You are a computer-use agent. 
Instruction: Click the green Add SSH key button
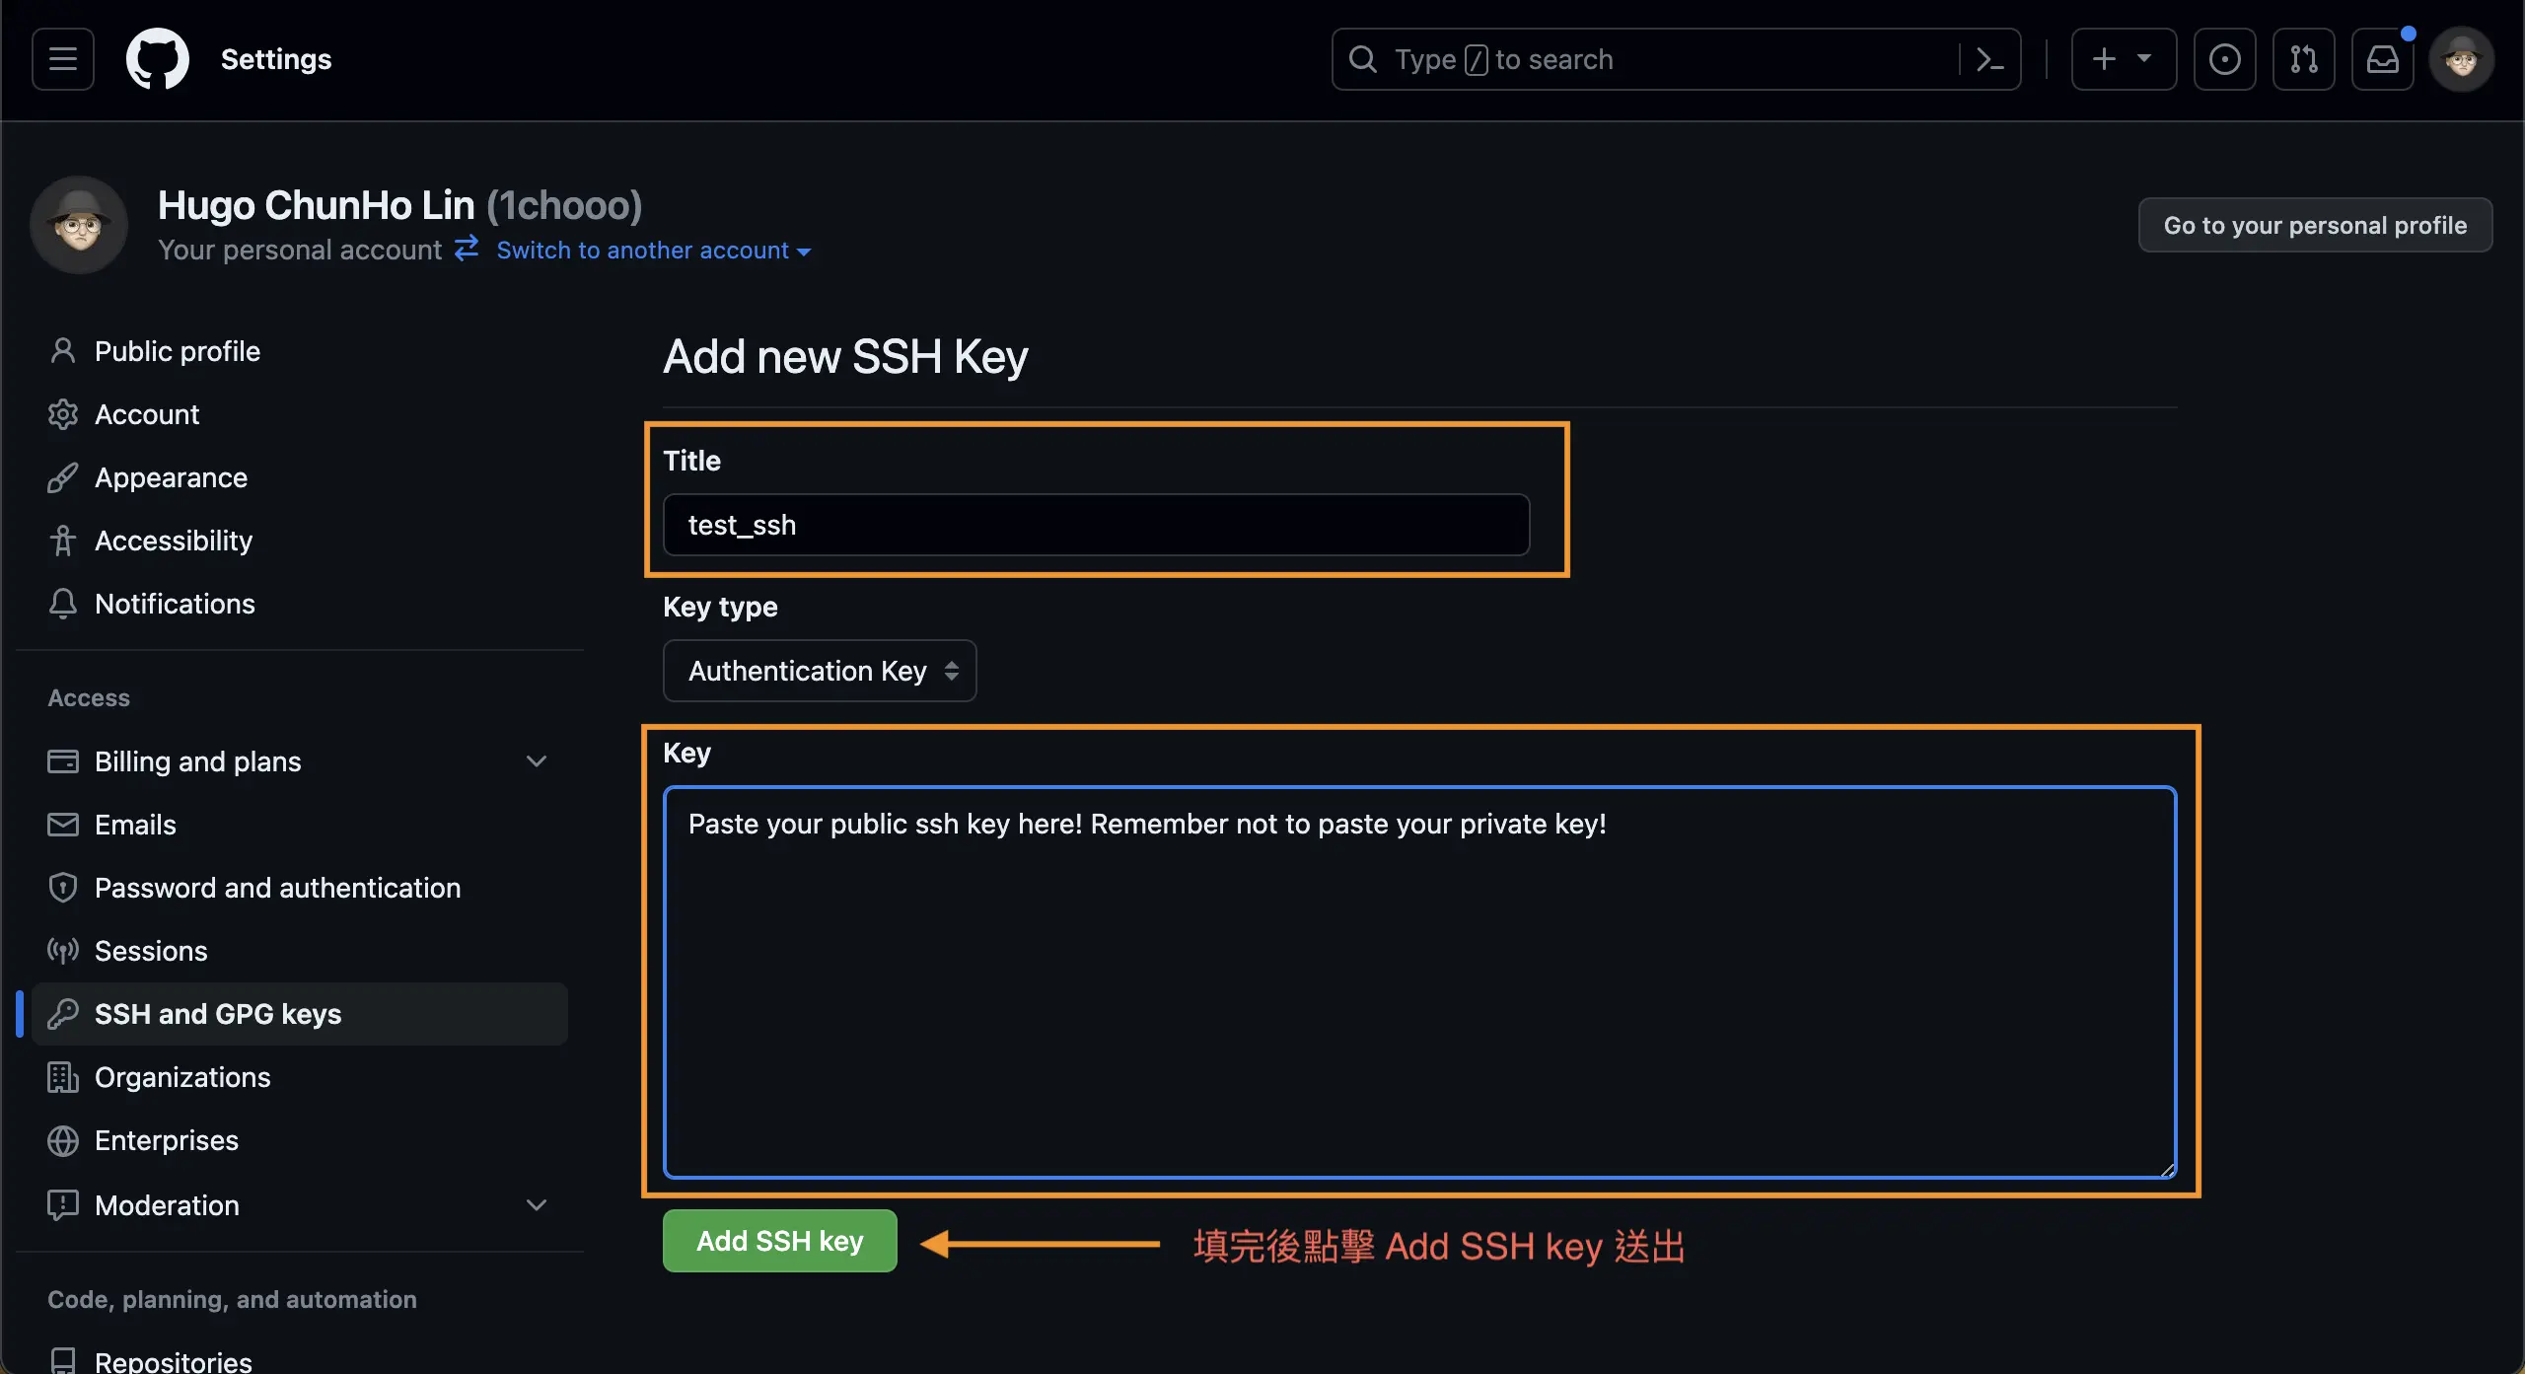[779, 1241]
